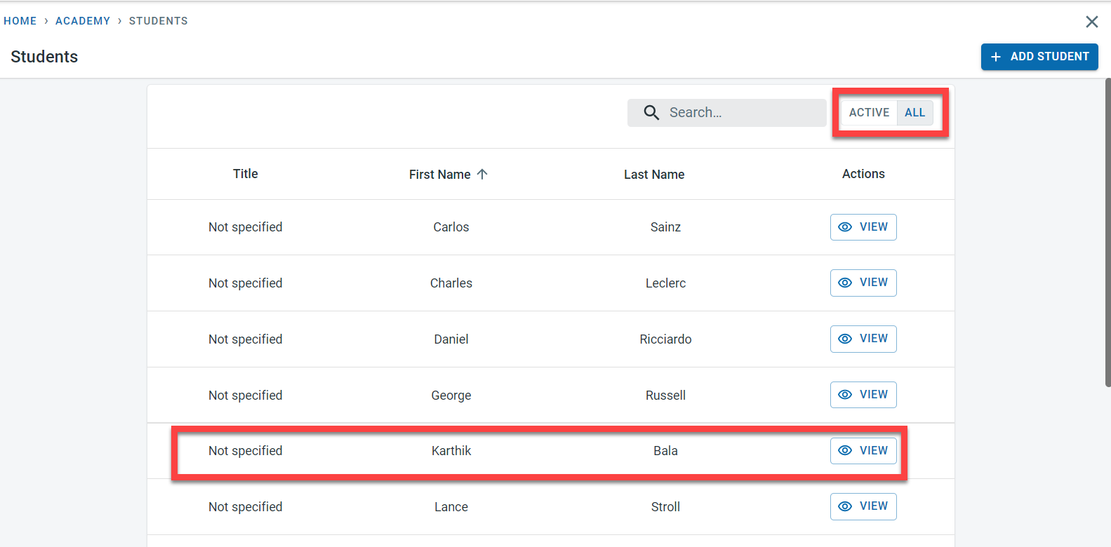Click the vertical page scrollbar

[1107, 231]
